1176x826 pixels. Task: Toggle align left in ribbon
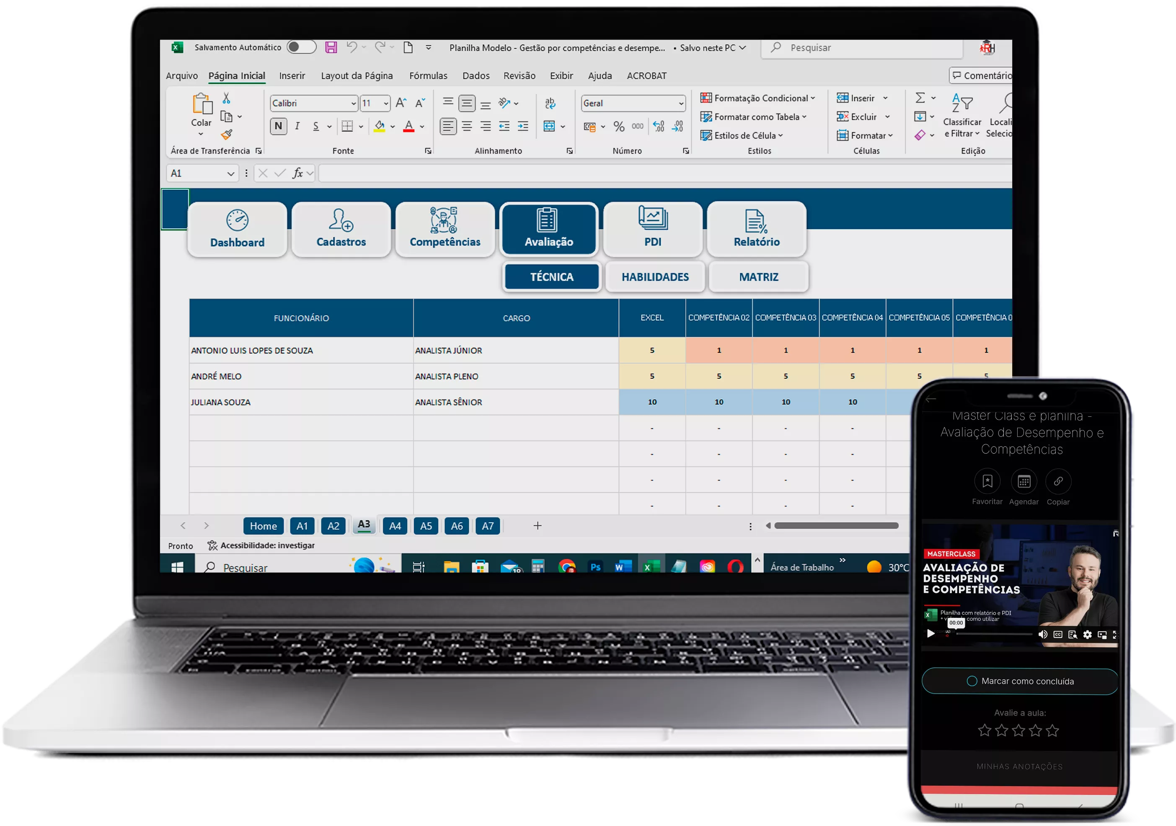448,126
